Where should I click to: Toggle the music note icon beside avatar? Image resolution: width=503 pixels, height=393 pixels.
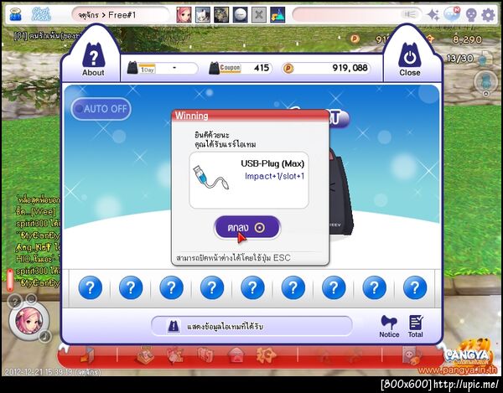point(45,336)
